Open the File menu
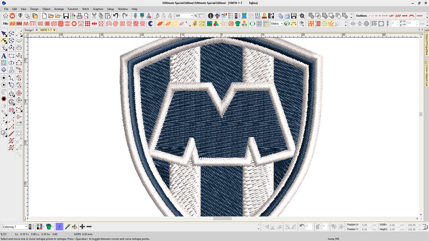Viewport: 429px width, 241px height. (6, 9)
